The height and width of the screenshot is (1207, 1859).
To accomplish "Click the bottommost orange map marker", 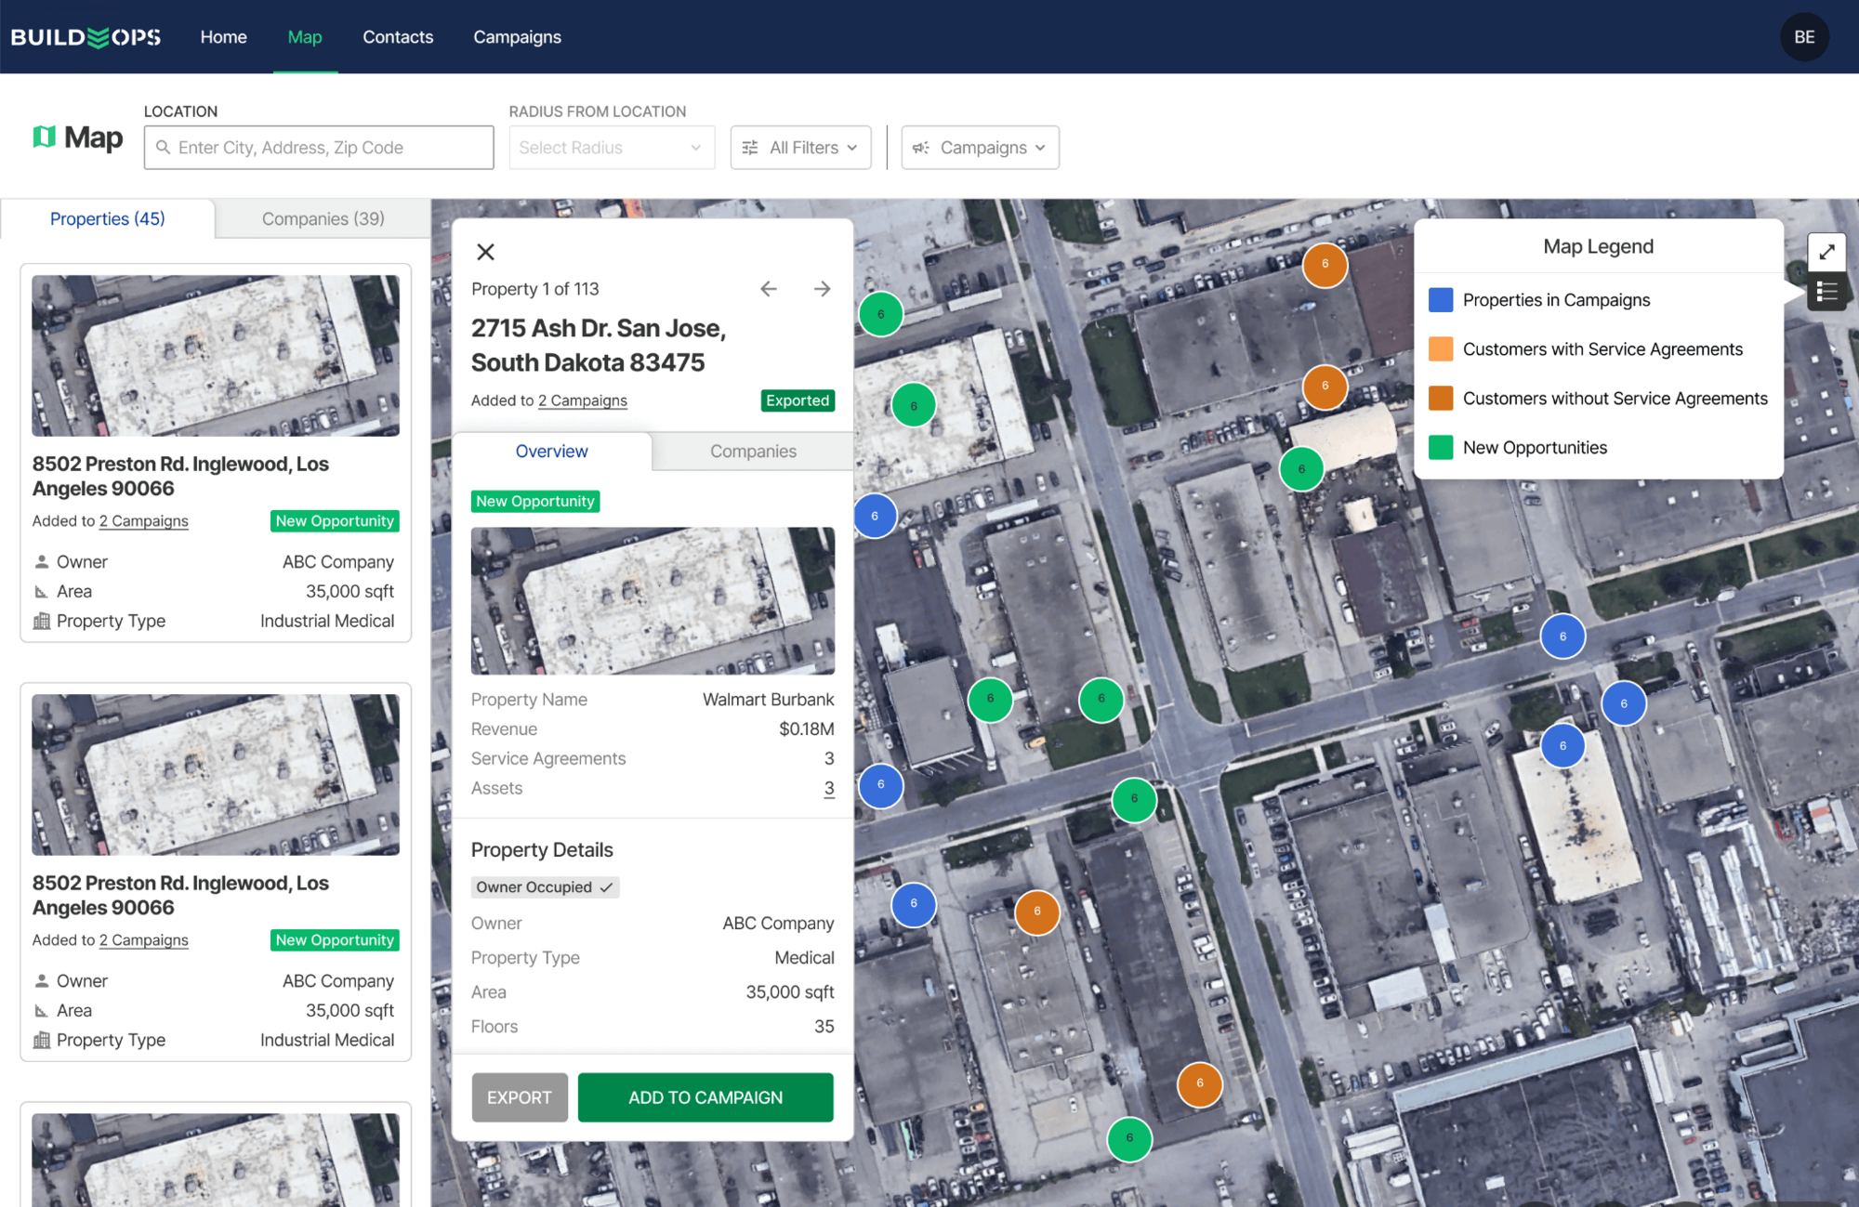I will pyautogui.click(x=1199, y=1084).
